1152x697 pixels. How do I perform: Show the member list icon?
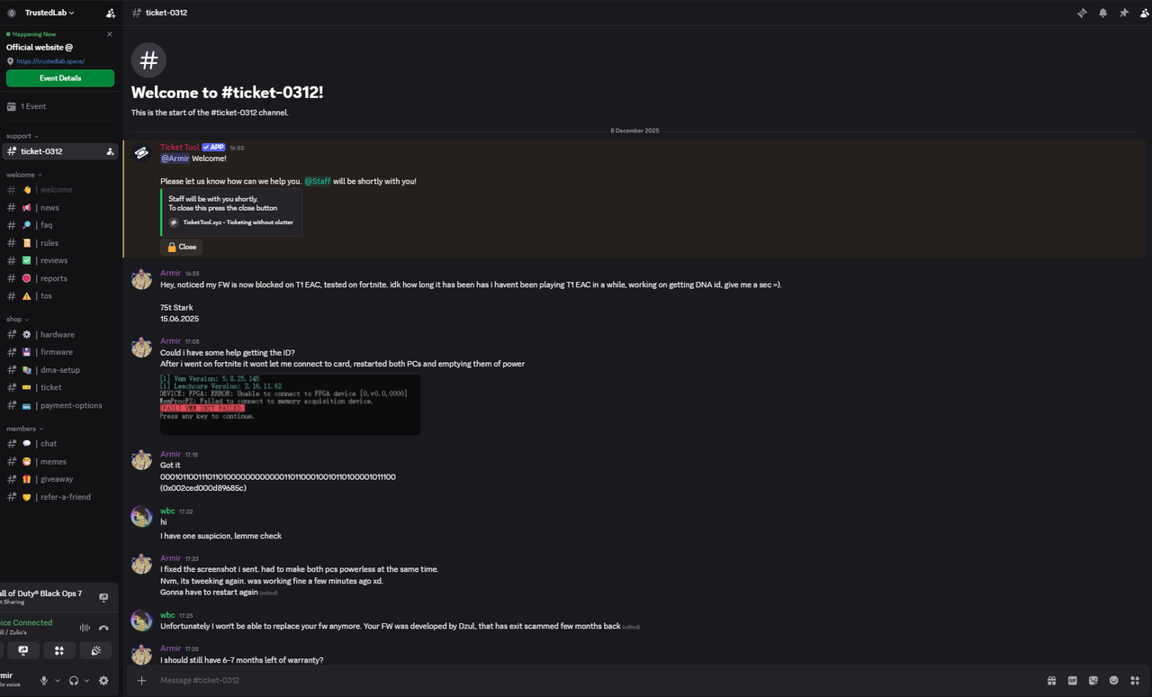point(1144,13)
